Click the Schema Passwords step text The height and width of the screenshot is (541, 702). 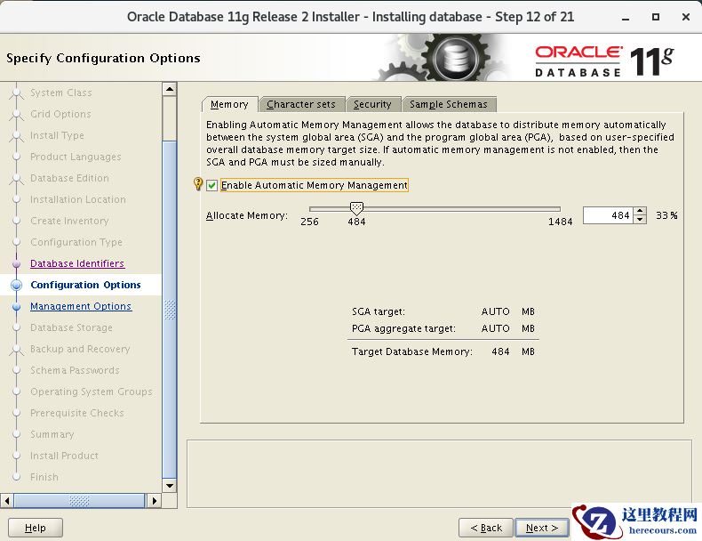click(75, 370)
